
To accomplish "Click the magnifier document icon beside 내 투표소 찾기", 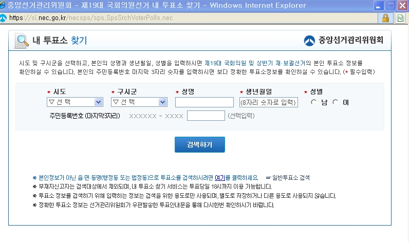I will tap(22, 41).
